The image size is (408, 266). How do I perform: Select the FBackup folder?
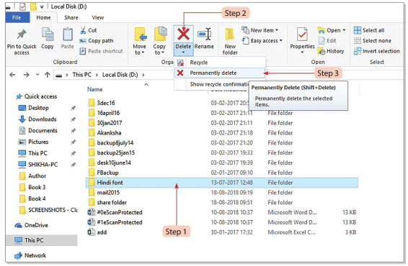coord(103,173)
